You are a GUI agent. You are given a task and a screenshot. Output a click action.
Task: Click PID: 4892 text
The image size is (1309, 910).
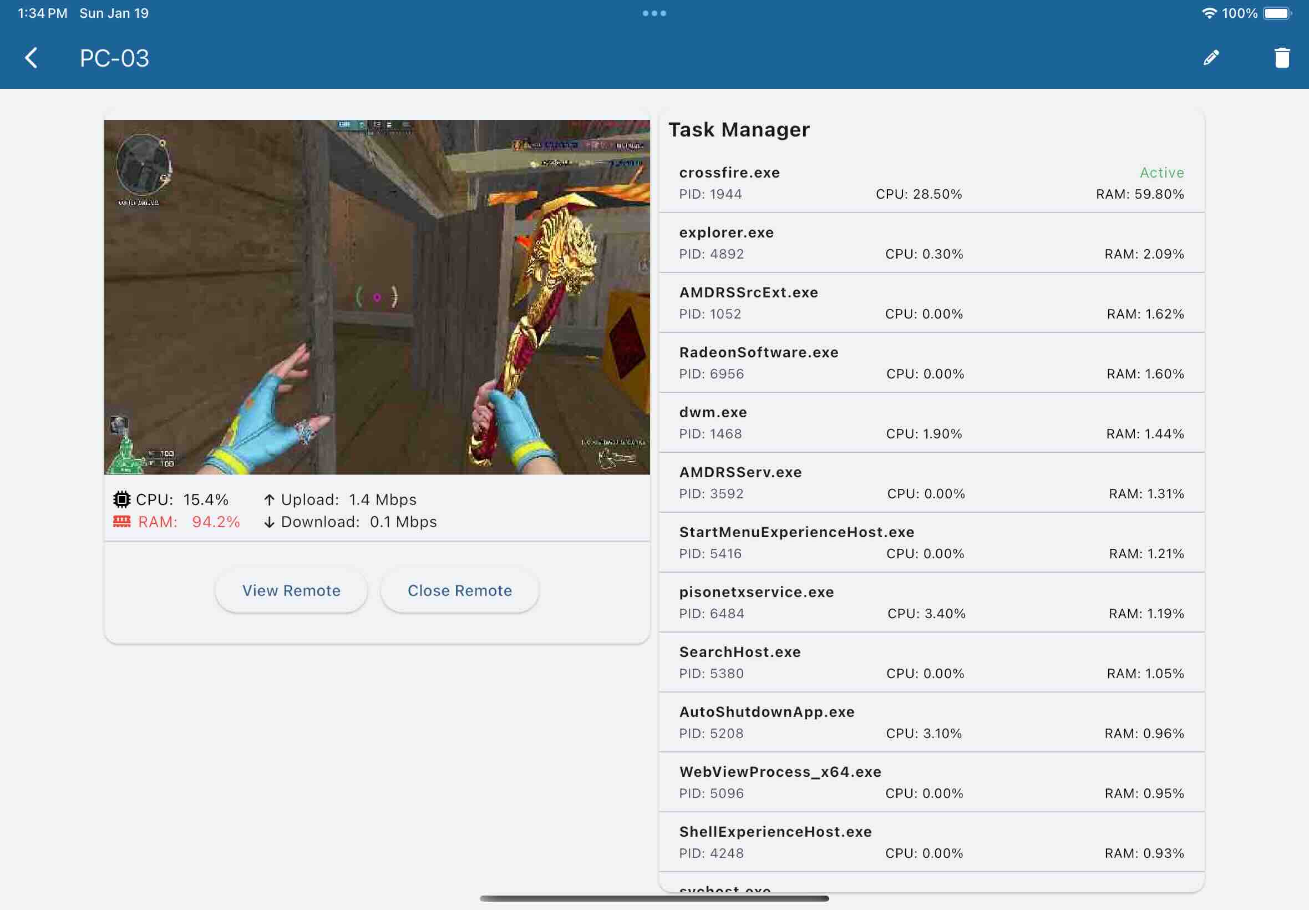[x=711, y=254]
